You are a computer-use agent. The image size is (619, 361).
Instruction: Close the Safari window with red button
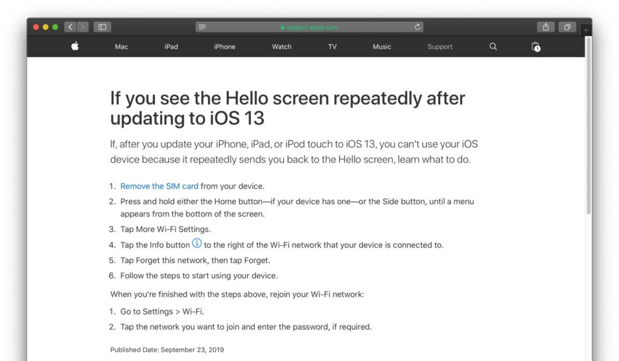[x=36, y=27]
